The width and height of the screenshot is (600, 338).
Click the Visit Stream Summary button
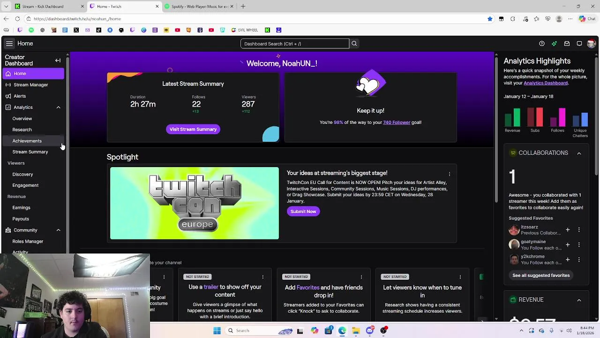(193, 130)
